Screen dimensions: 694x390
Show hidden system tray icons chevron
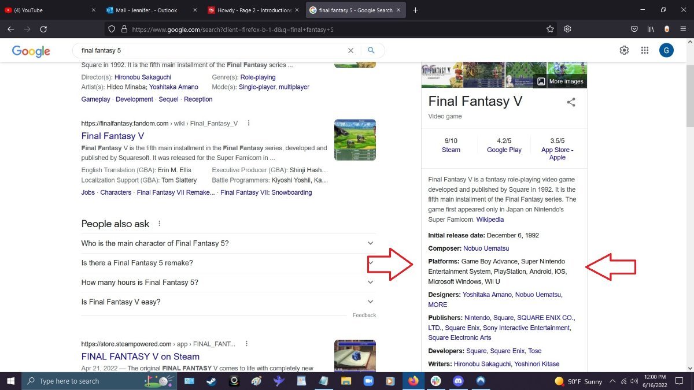[x=612, y=381]
